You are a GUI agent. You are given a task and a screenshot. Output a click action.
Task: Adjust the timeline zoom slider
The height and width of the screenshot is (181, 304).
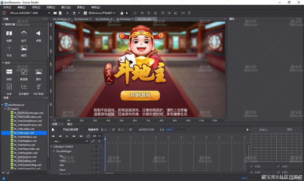point(173,129)
